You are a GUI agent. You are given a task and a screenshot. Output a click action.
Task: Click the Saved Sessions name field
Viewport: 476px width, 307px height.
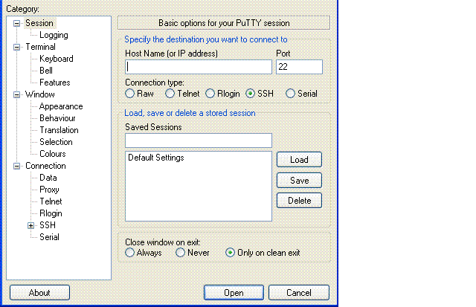[199, 140]
